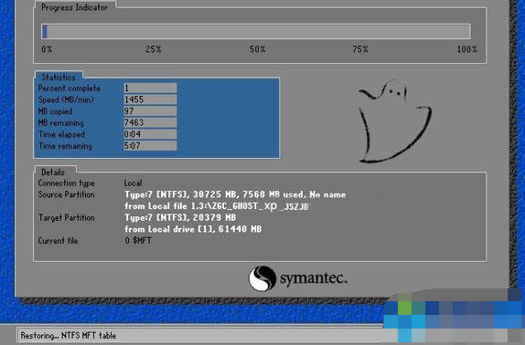The image size is (525, 345).
Task: Click the status 'Restoring... NTFS MFT table'
Action: 69,335
